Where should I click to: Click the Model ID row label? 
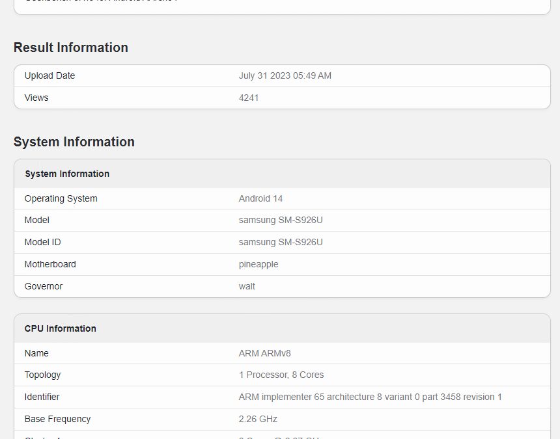[x=42, y=242]
